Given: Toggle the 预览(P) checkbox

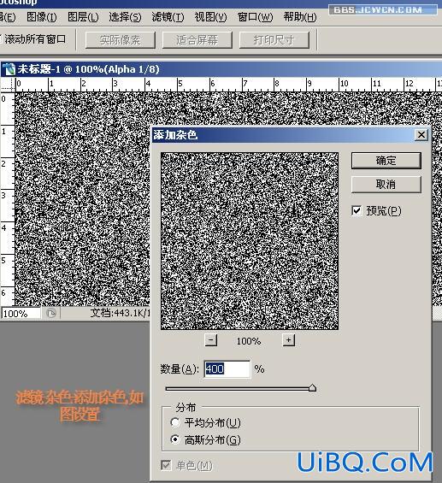Looking at the screenshot, I should (357, 211).
